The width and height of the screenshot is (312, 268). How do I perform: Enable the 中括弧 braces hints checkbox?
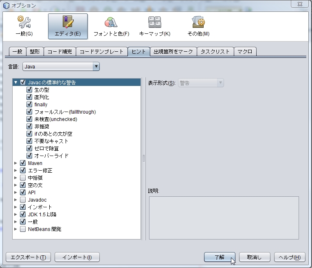(x=23, y=178)
